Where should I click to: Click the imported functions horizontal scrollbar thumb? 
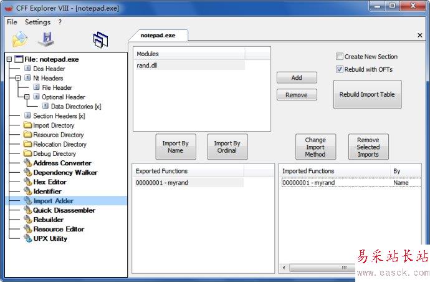pyautogui.click(x=323, y=268)
